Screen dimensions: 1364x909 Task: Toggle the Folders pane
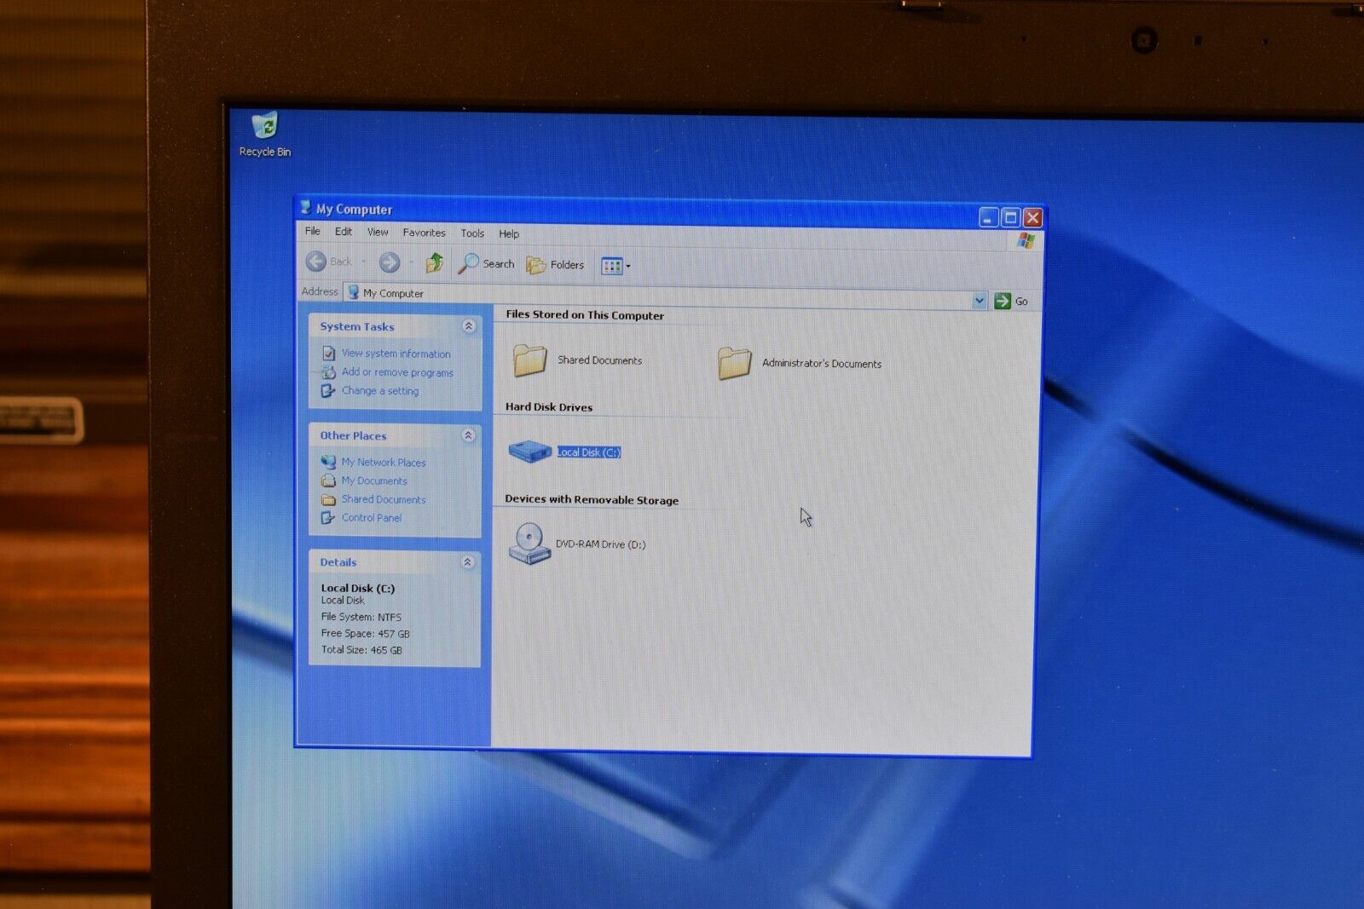coord(555,265)
